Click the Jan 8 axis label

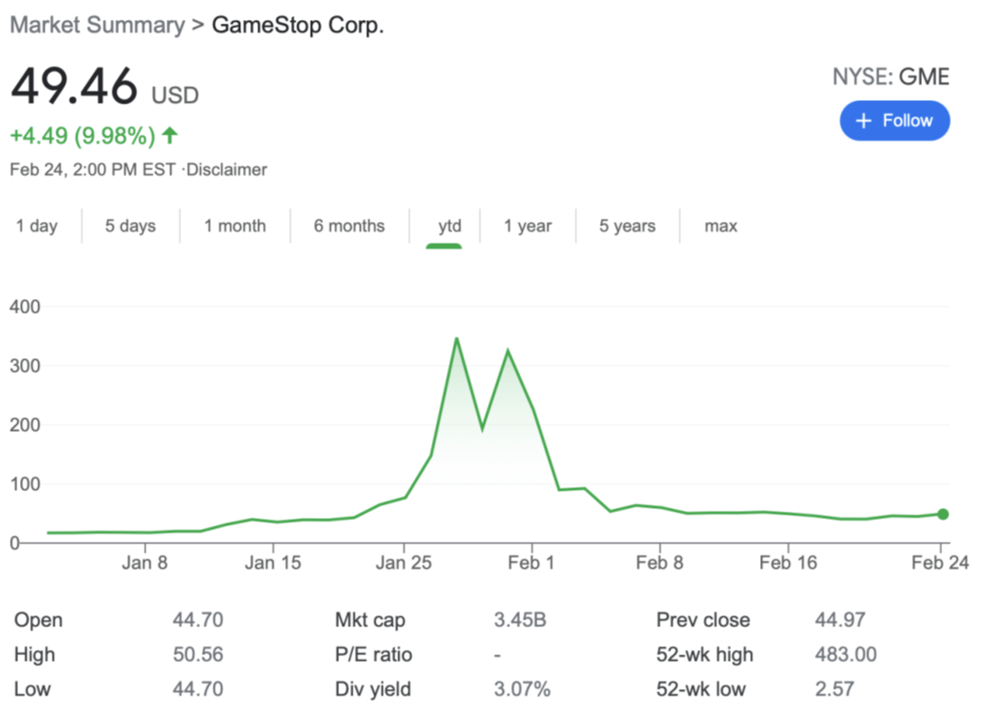click(x=145, y=563)
